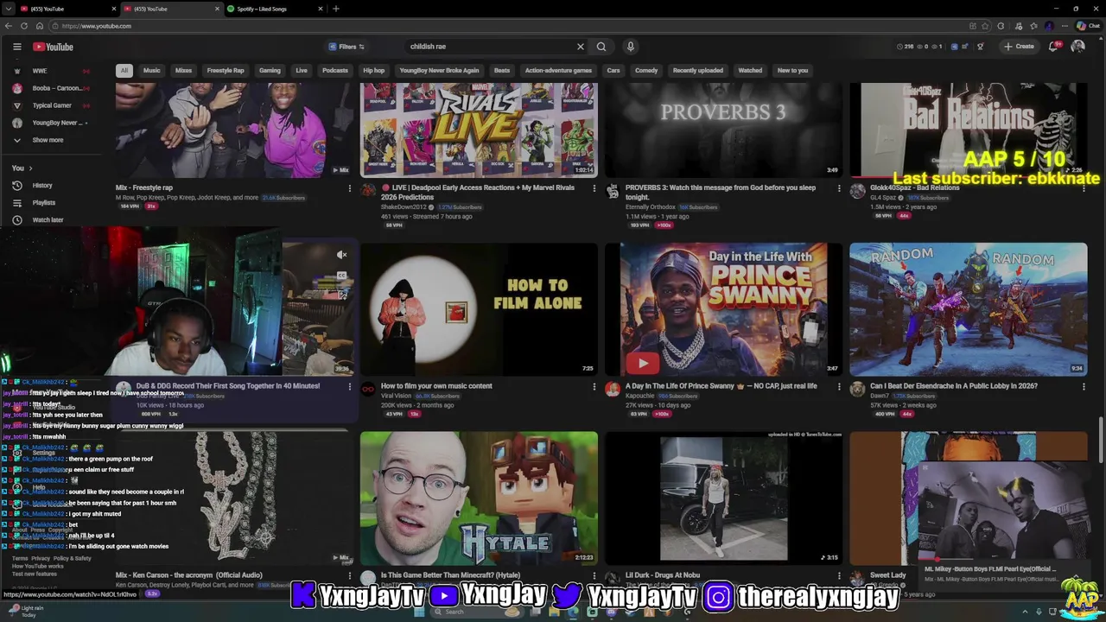Toggle captions on the DuB & DDG preview
This screenshot has width=1106, height=622.
[342, 276]
